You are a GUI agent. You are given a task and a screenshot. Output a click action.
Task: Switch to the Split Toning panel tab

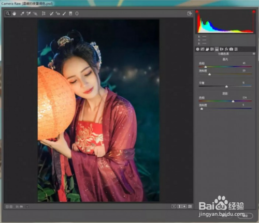pyautogui.click(x=217, y=49)
